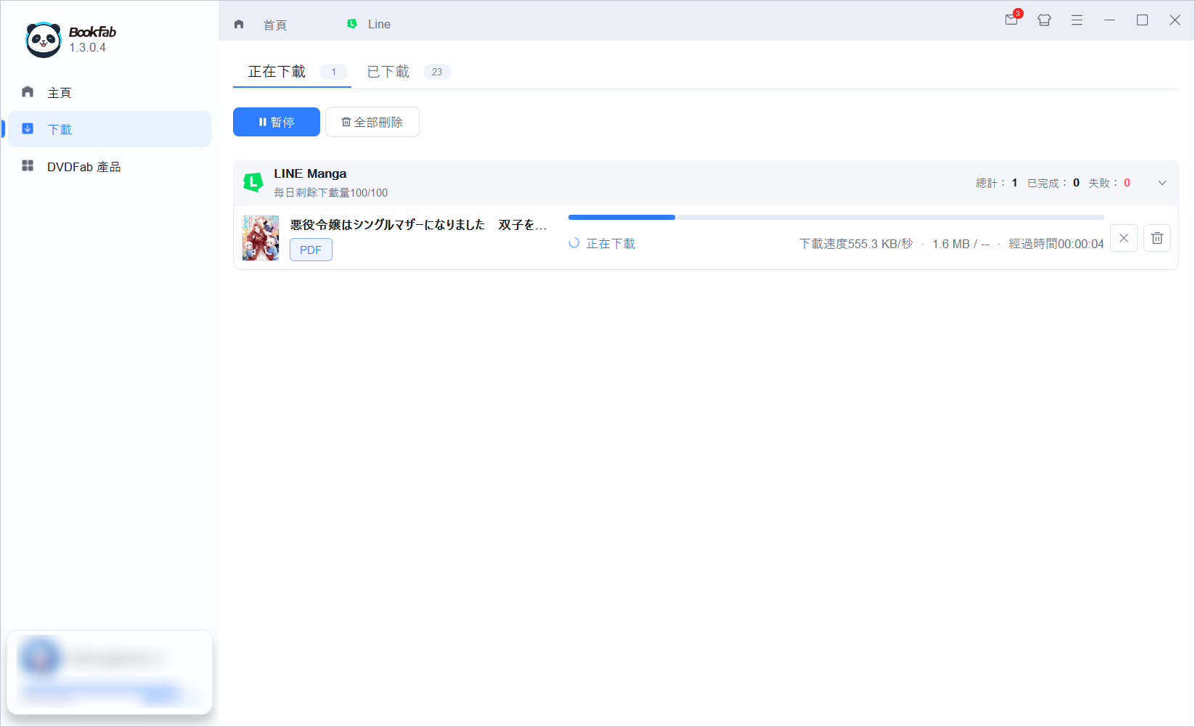Close the BookFab window
Viewport: 1195px width, 727px height.
(x=1175, y=20)
